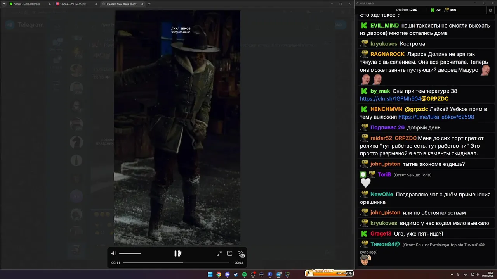Click the ЛУКА ЕБКОВ channel caption in the video
Image resolution: width=497 pixels, height=279 pixels.
(181, 30)
